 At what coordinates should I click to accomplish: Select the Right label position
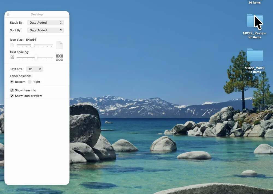coord(29,82)
